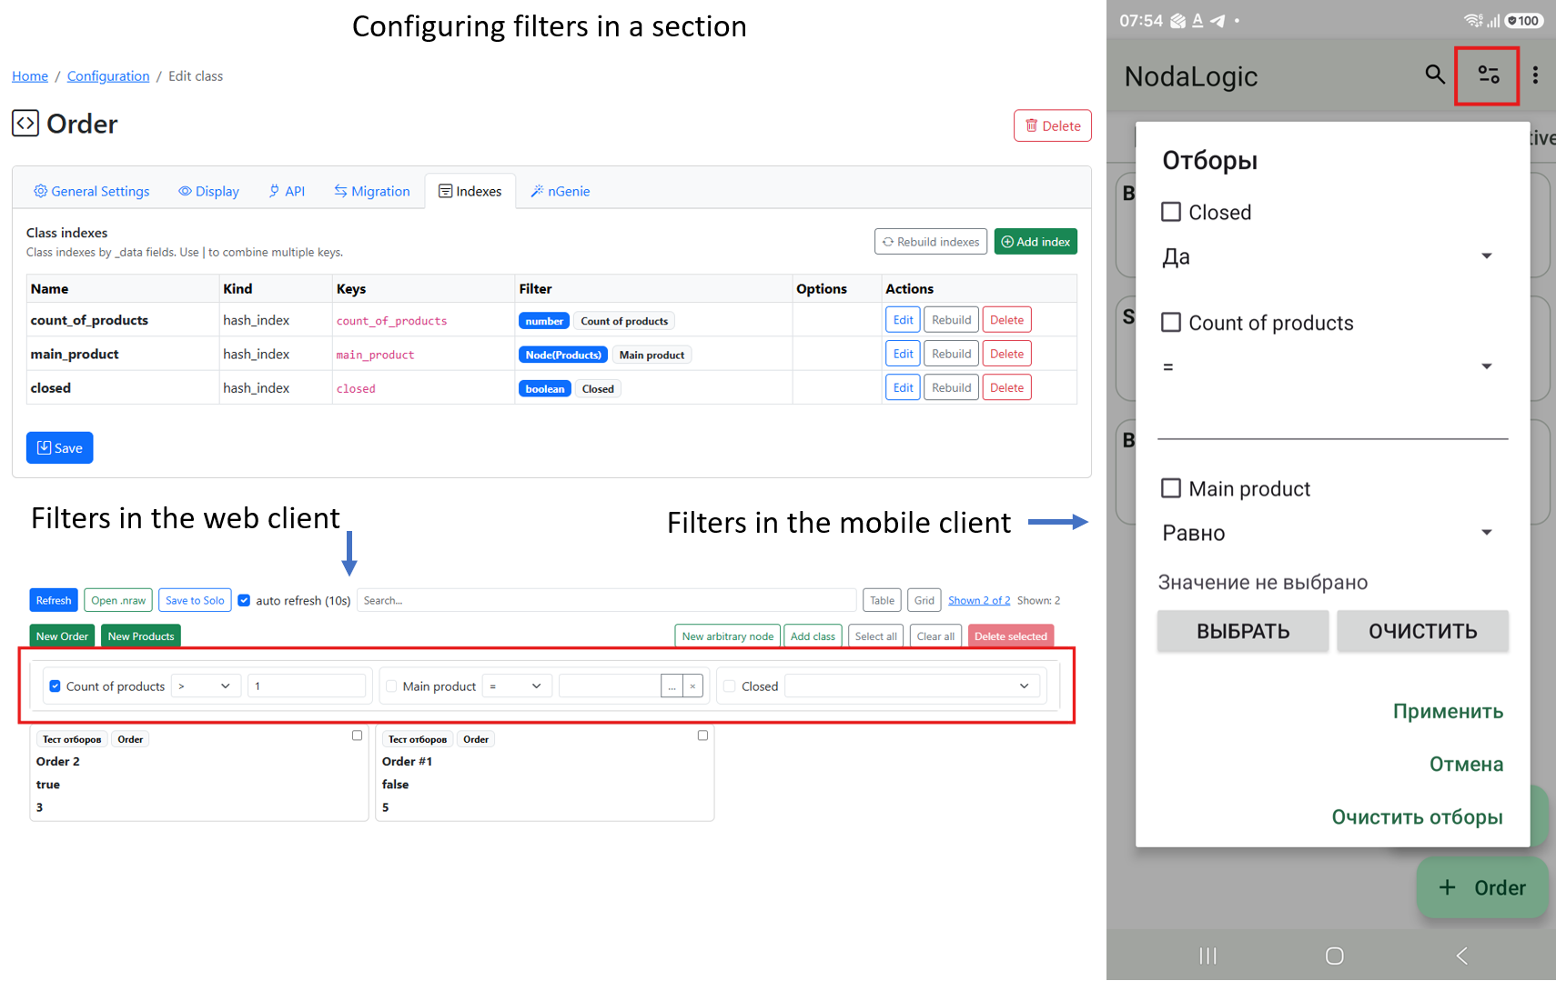Uncheck the web Count of products filter
This screenshot has width=1556, height=981.
point(55,686)
